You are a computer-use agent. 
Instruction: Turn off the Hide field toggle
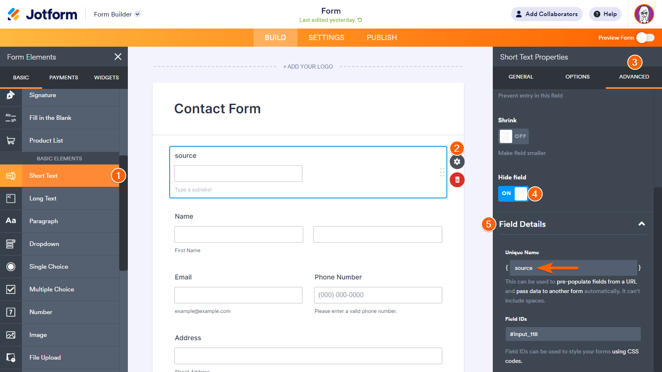(513, 193)
